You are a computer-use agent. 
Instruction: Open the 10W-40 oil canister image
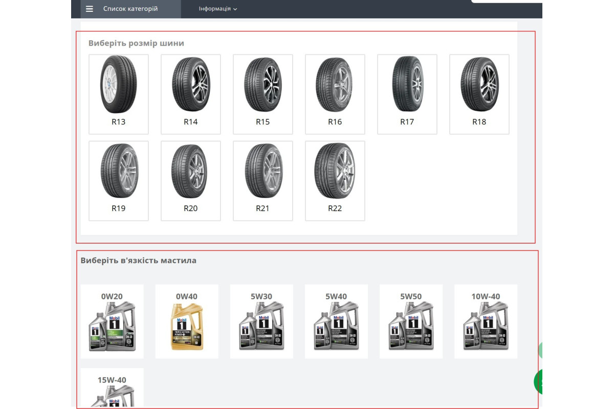pos(486,327)
